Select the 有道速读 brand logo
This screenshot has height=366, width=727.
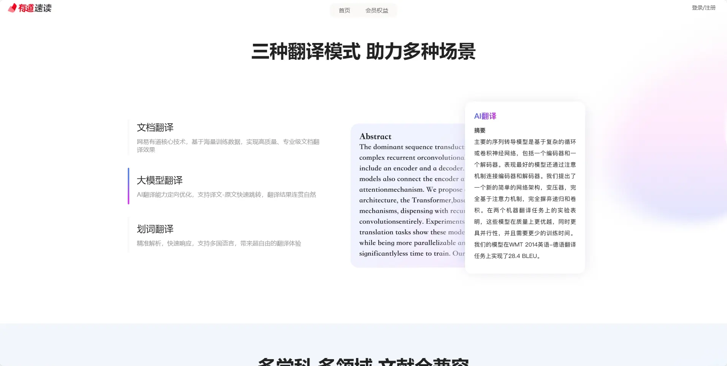pyautogui.click(x=30, y=8)
